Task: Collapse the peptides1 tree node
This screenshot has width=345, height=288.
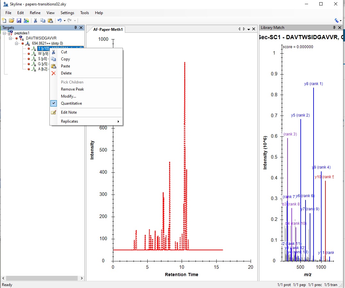Action: point(4,33)
